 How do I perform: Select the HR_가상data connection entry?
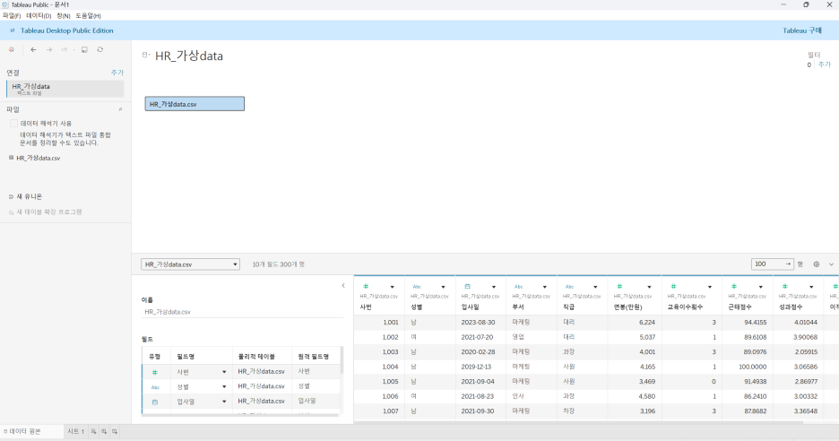(x=65, y=89)
